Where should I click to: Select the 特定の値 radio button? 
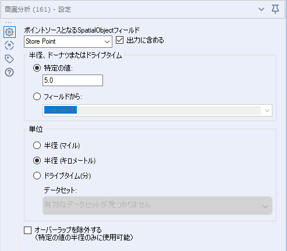37,68
